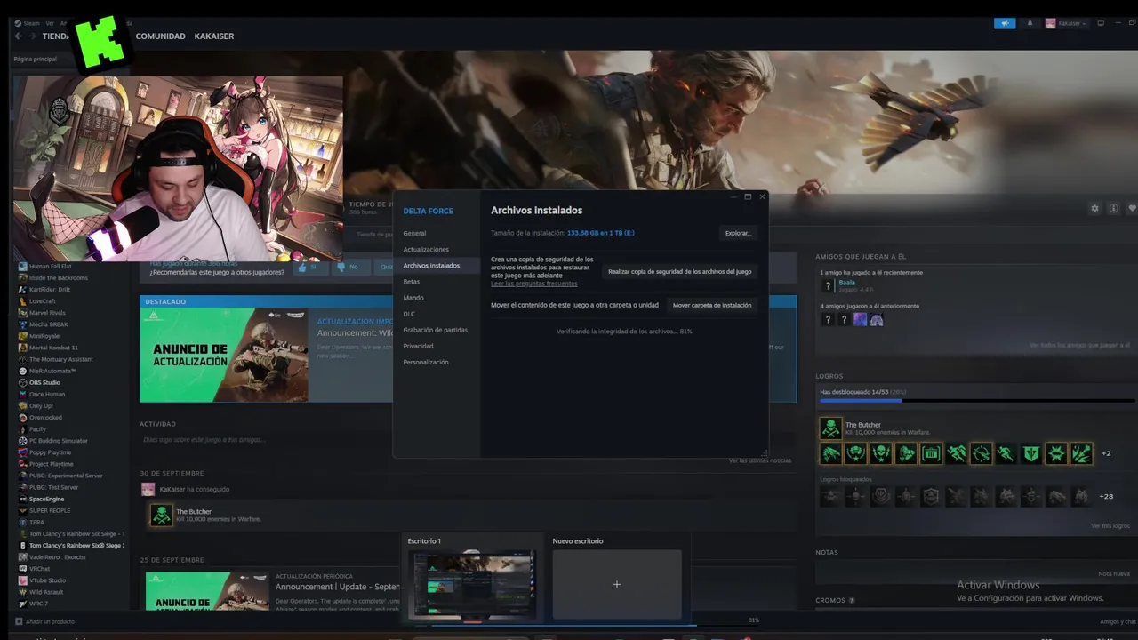
Task: Select Human Fall Flat in library list
Action: pos(50,267)
